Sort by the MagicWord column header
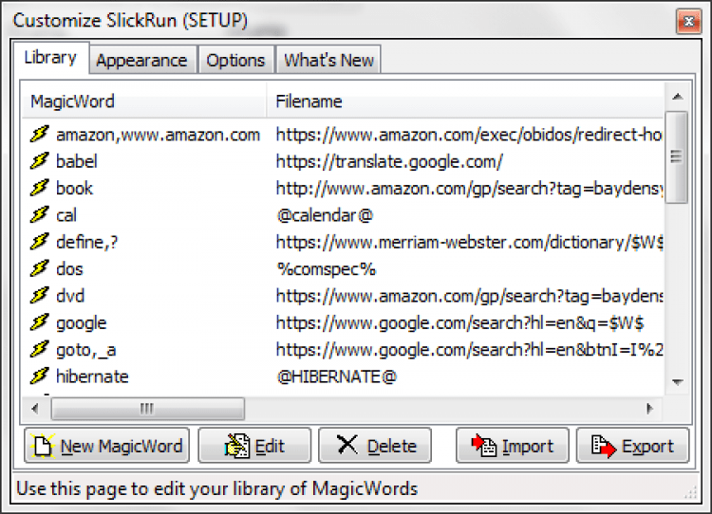712x514 pixels. (x=144, y=101)
